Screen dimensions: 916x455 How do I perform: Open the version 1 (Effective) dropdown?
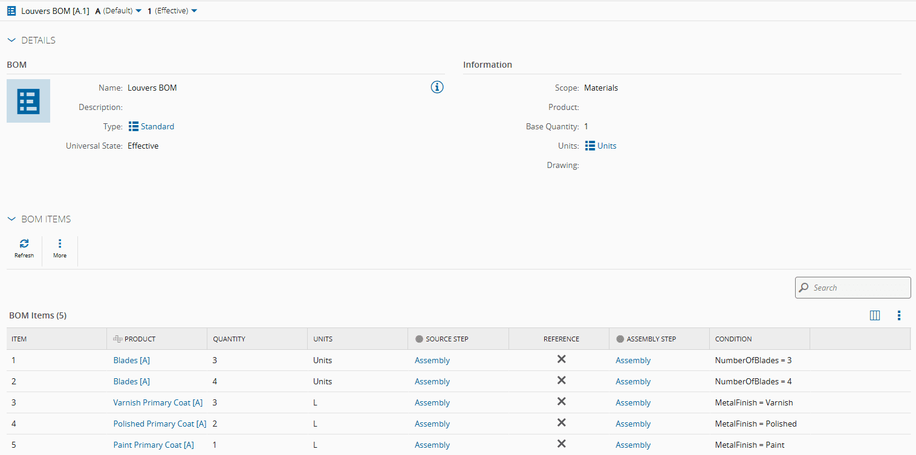tap(172, 11)
